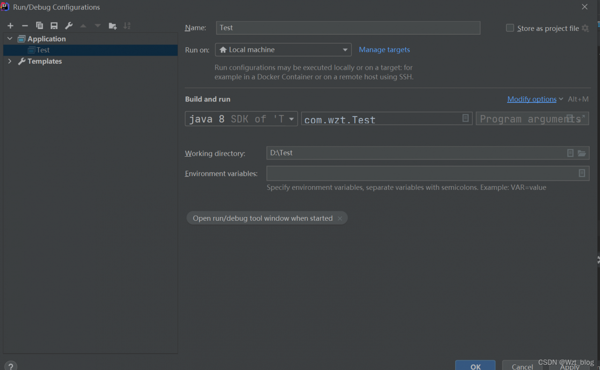
Task: Select the Test configuration in tree
Action: coord(43,50)
